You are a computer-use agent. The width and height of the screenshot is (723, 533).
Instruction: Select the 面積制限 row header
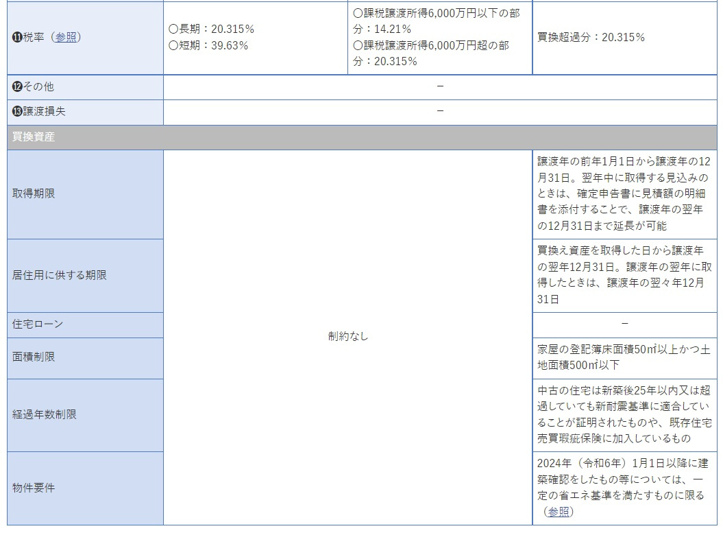coord(34,357)
